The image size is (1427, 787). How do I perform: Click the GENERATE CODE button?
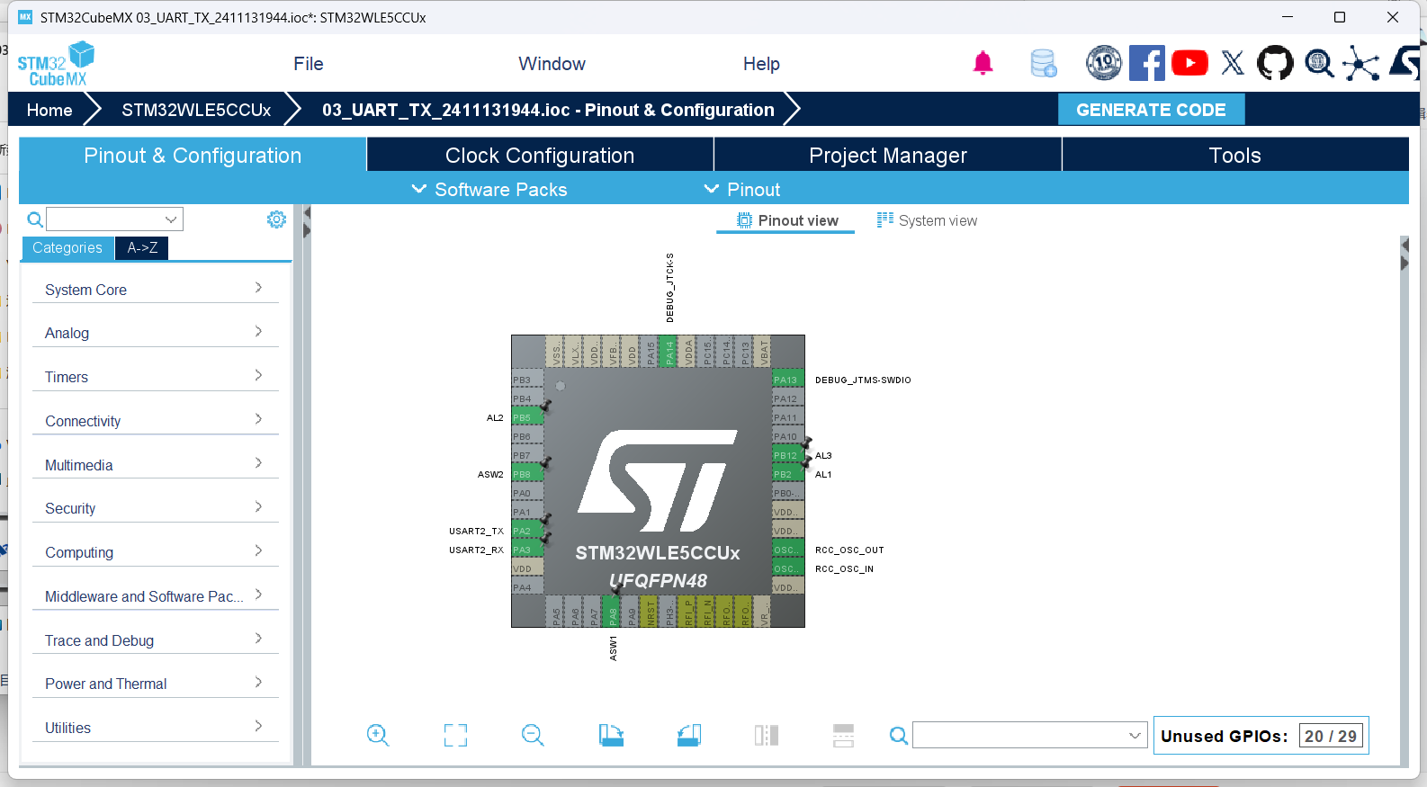[1151, 110]
